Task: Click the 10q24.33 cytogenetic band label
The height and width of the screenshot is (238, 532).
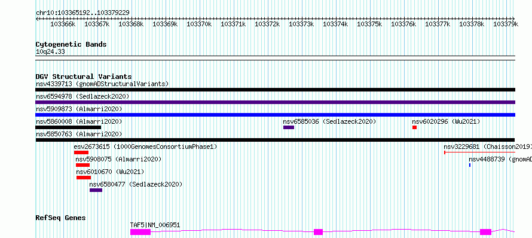Action: point(50,52)
